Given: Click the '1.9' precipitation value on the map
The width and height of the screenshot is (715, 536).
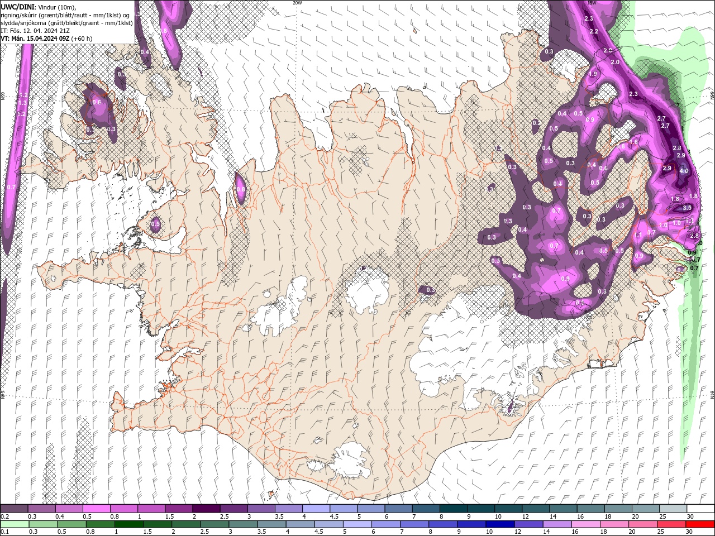Looking at the screenshot, I should pyautogui.click(x=593, y=74).
